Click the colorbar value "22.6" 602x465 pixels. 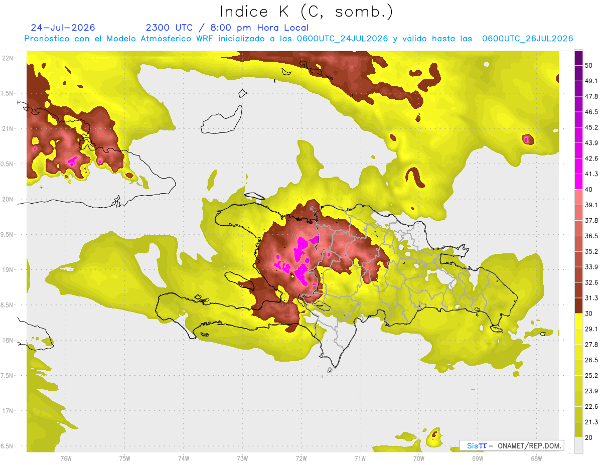pyautogui.click(x=591, y=406)
